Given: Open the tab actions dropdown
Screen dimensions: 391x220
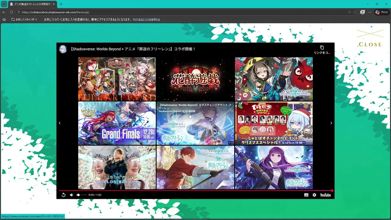Looking at the screenshot, I should [x=4, y=4].
